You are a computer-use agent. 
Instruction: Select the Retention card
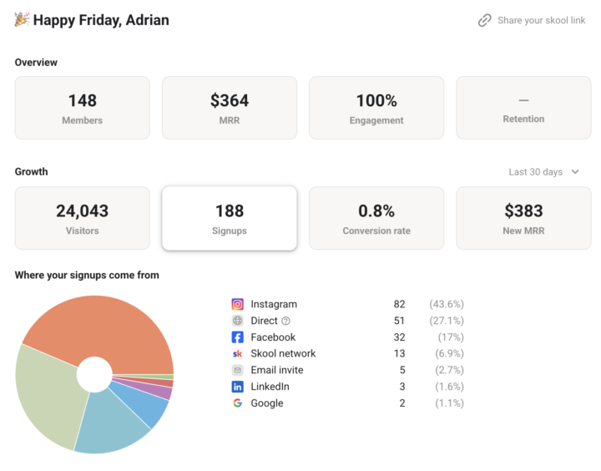tap(523, 108)
